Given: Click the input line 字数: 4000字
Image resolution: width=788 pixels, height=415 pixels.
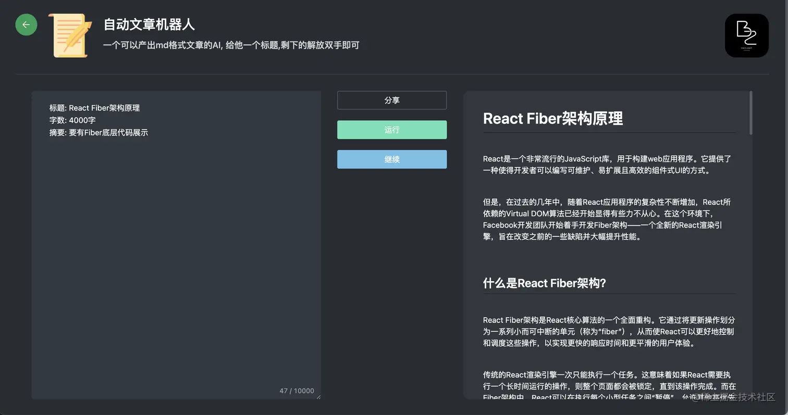Looking at the screenshot, I should point(72,120).
